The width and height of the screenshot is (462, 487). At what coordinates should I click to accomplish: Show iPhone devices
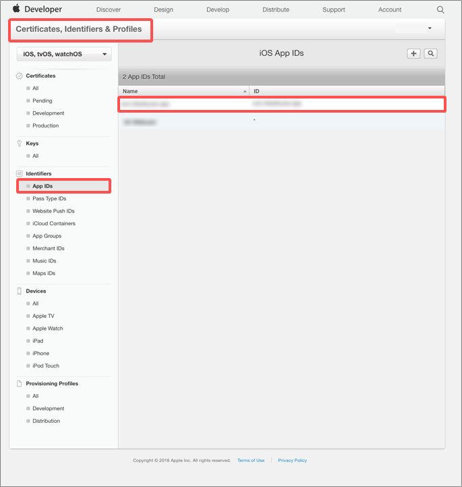40,353
